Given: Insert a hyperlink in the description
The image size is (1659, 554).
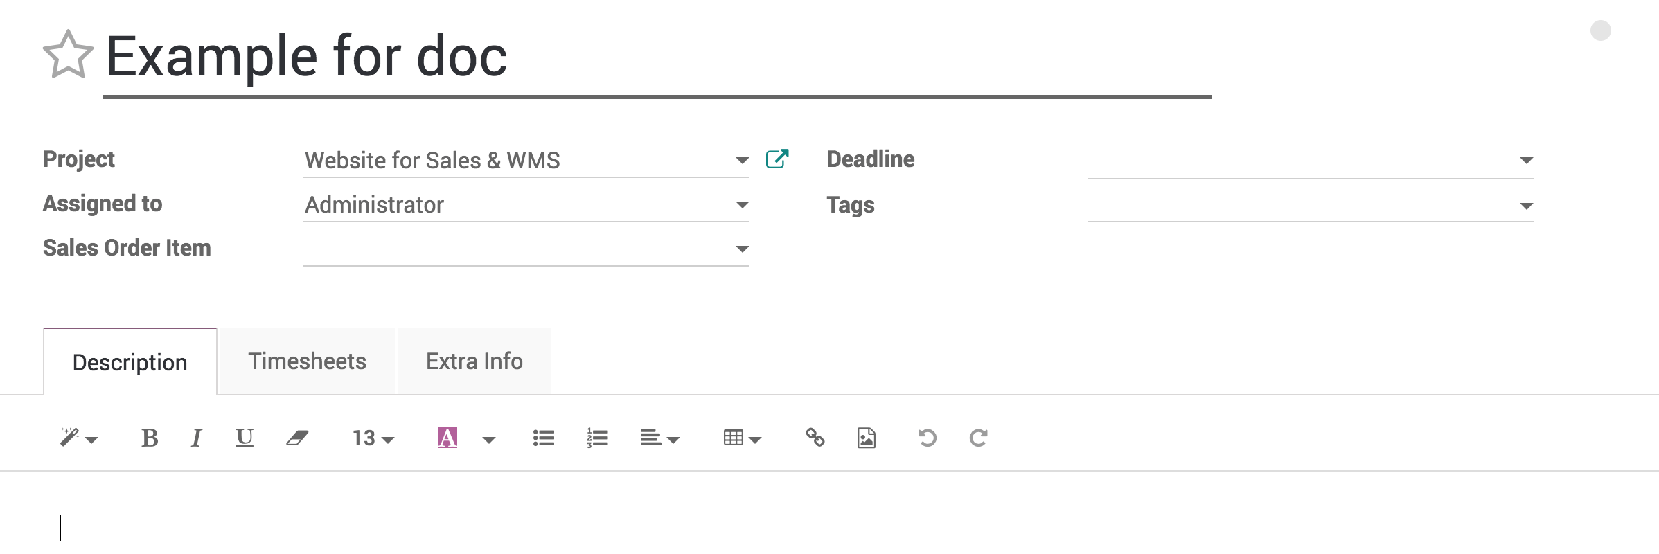Looking at the screenshot, I should point(814,437).
